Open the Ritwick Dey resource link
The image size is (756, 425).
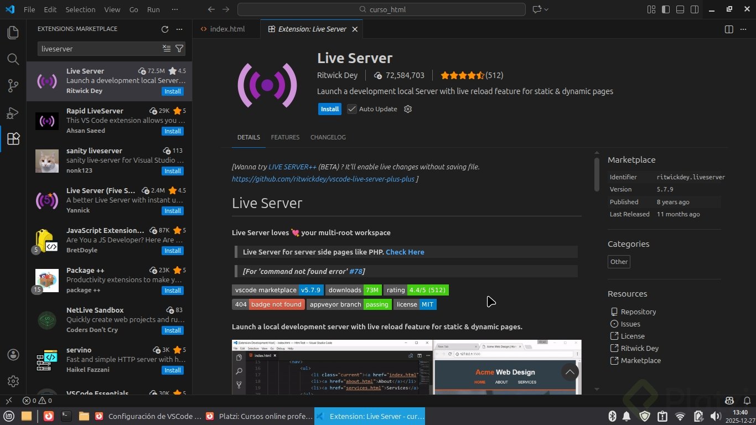pyautogui.click(x=639, y=348)
